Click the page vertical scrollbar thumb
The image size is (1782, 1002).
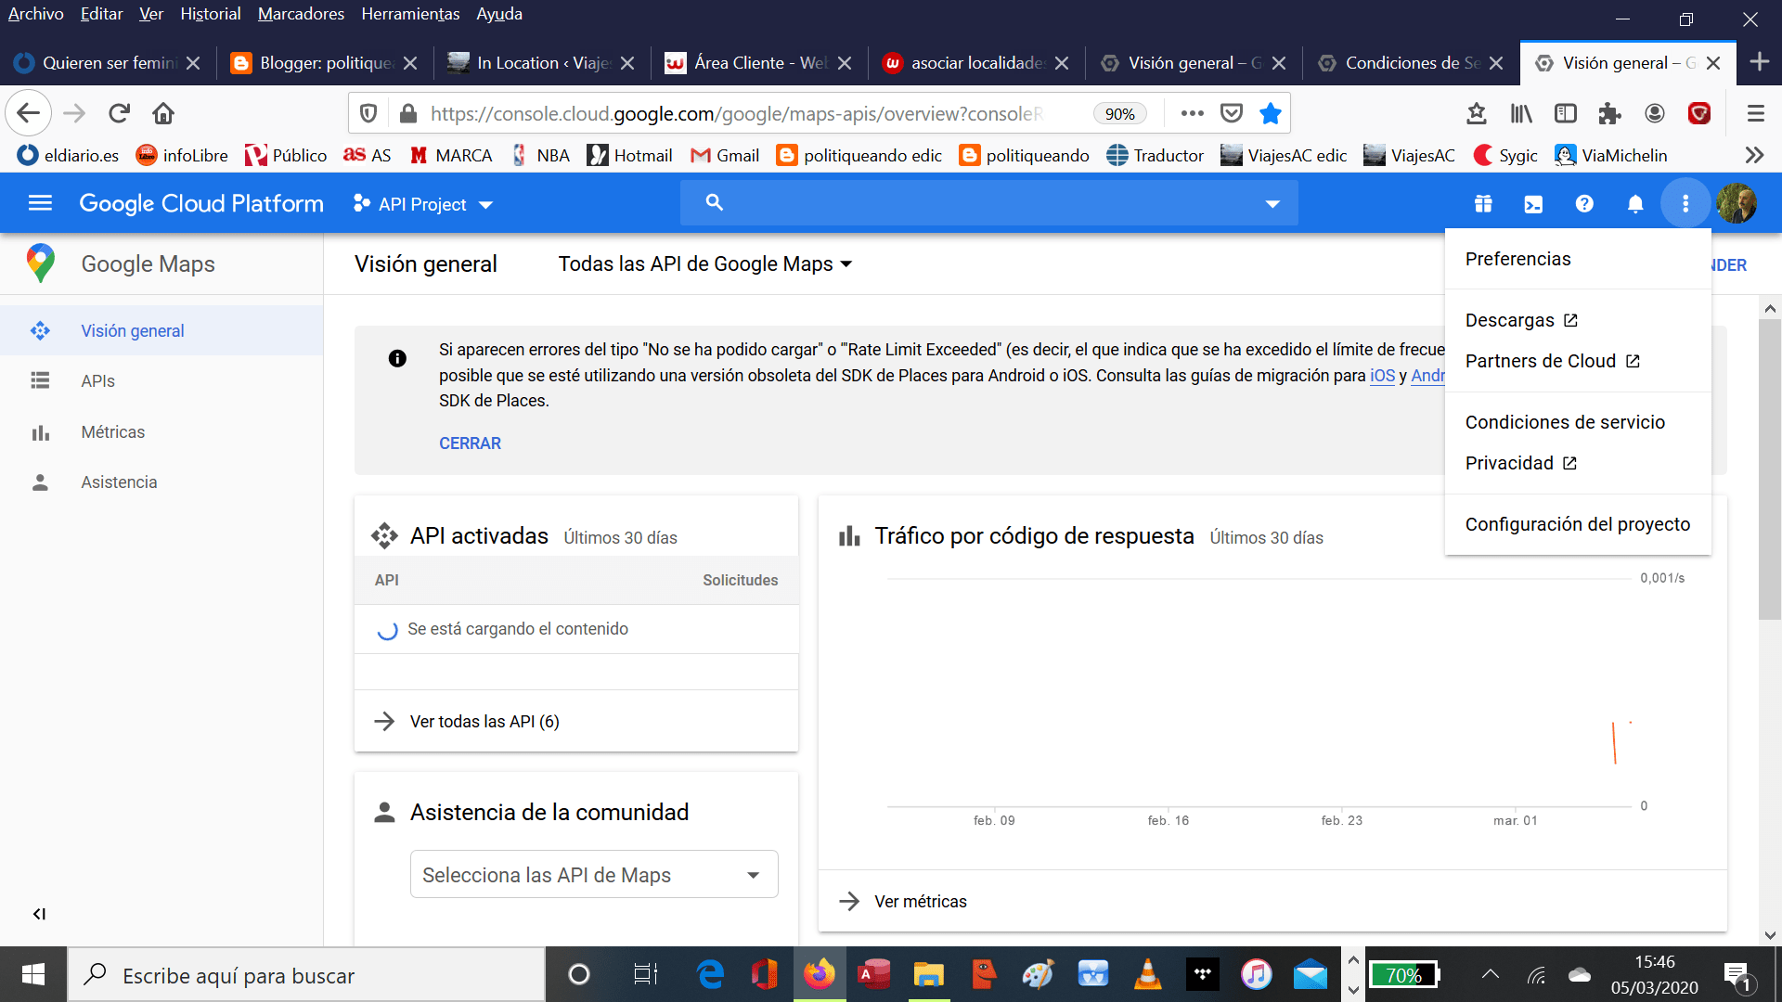click(1770, 469)
